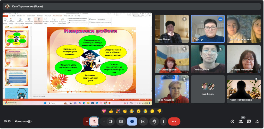The image size is (264, 129).
Task: Click Настроювання часу ribbon button
Action: pyautogui.click(x=54, y=21)
